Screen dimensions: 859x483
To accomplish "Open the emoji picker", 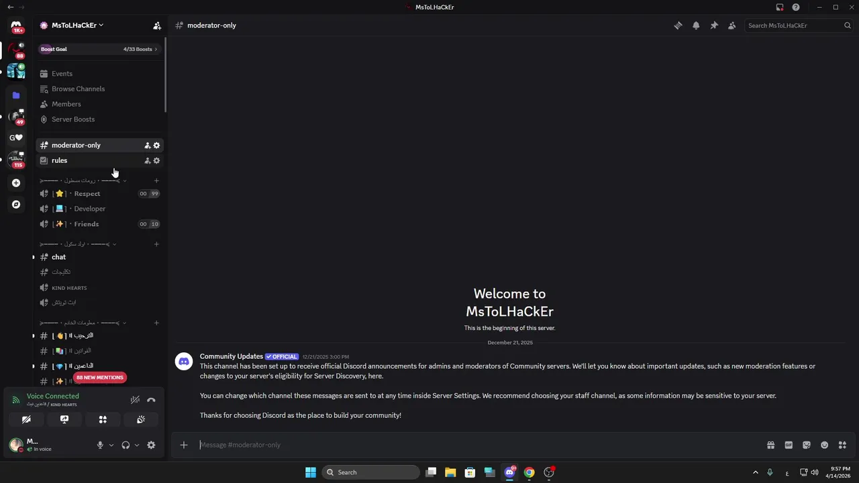I will coord(825,445).
